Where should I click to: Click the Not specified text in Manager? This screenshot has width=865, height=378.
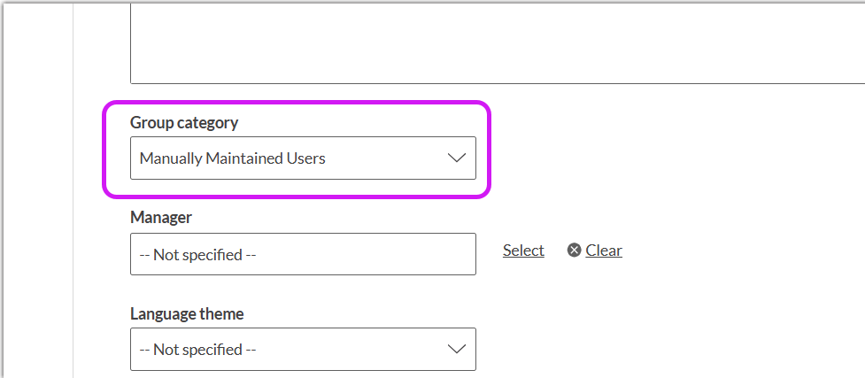pyautogui.click(x=197, y=255)
